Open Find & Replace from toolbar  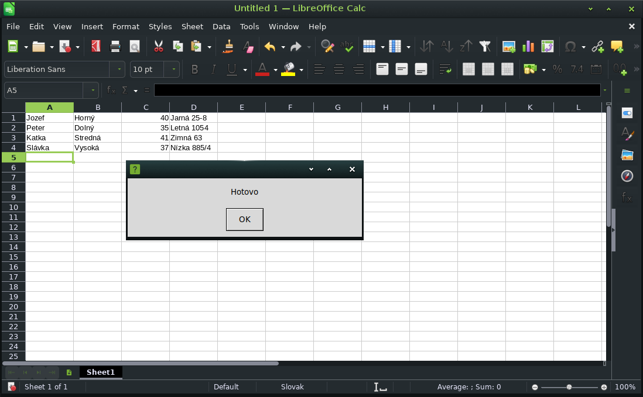327,47
